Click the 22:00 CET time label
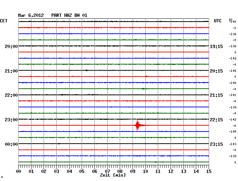The image size is (238, 181). [x=11, y=95]
